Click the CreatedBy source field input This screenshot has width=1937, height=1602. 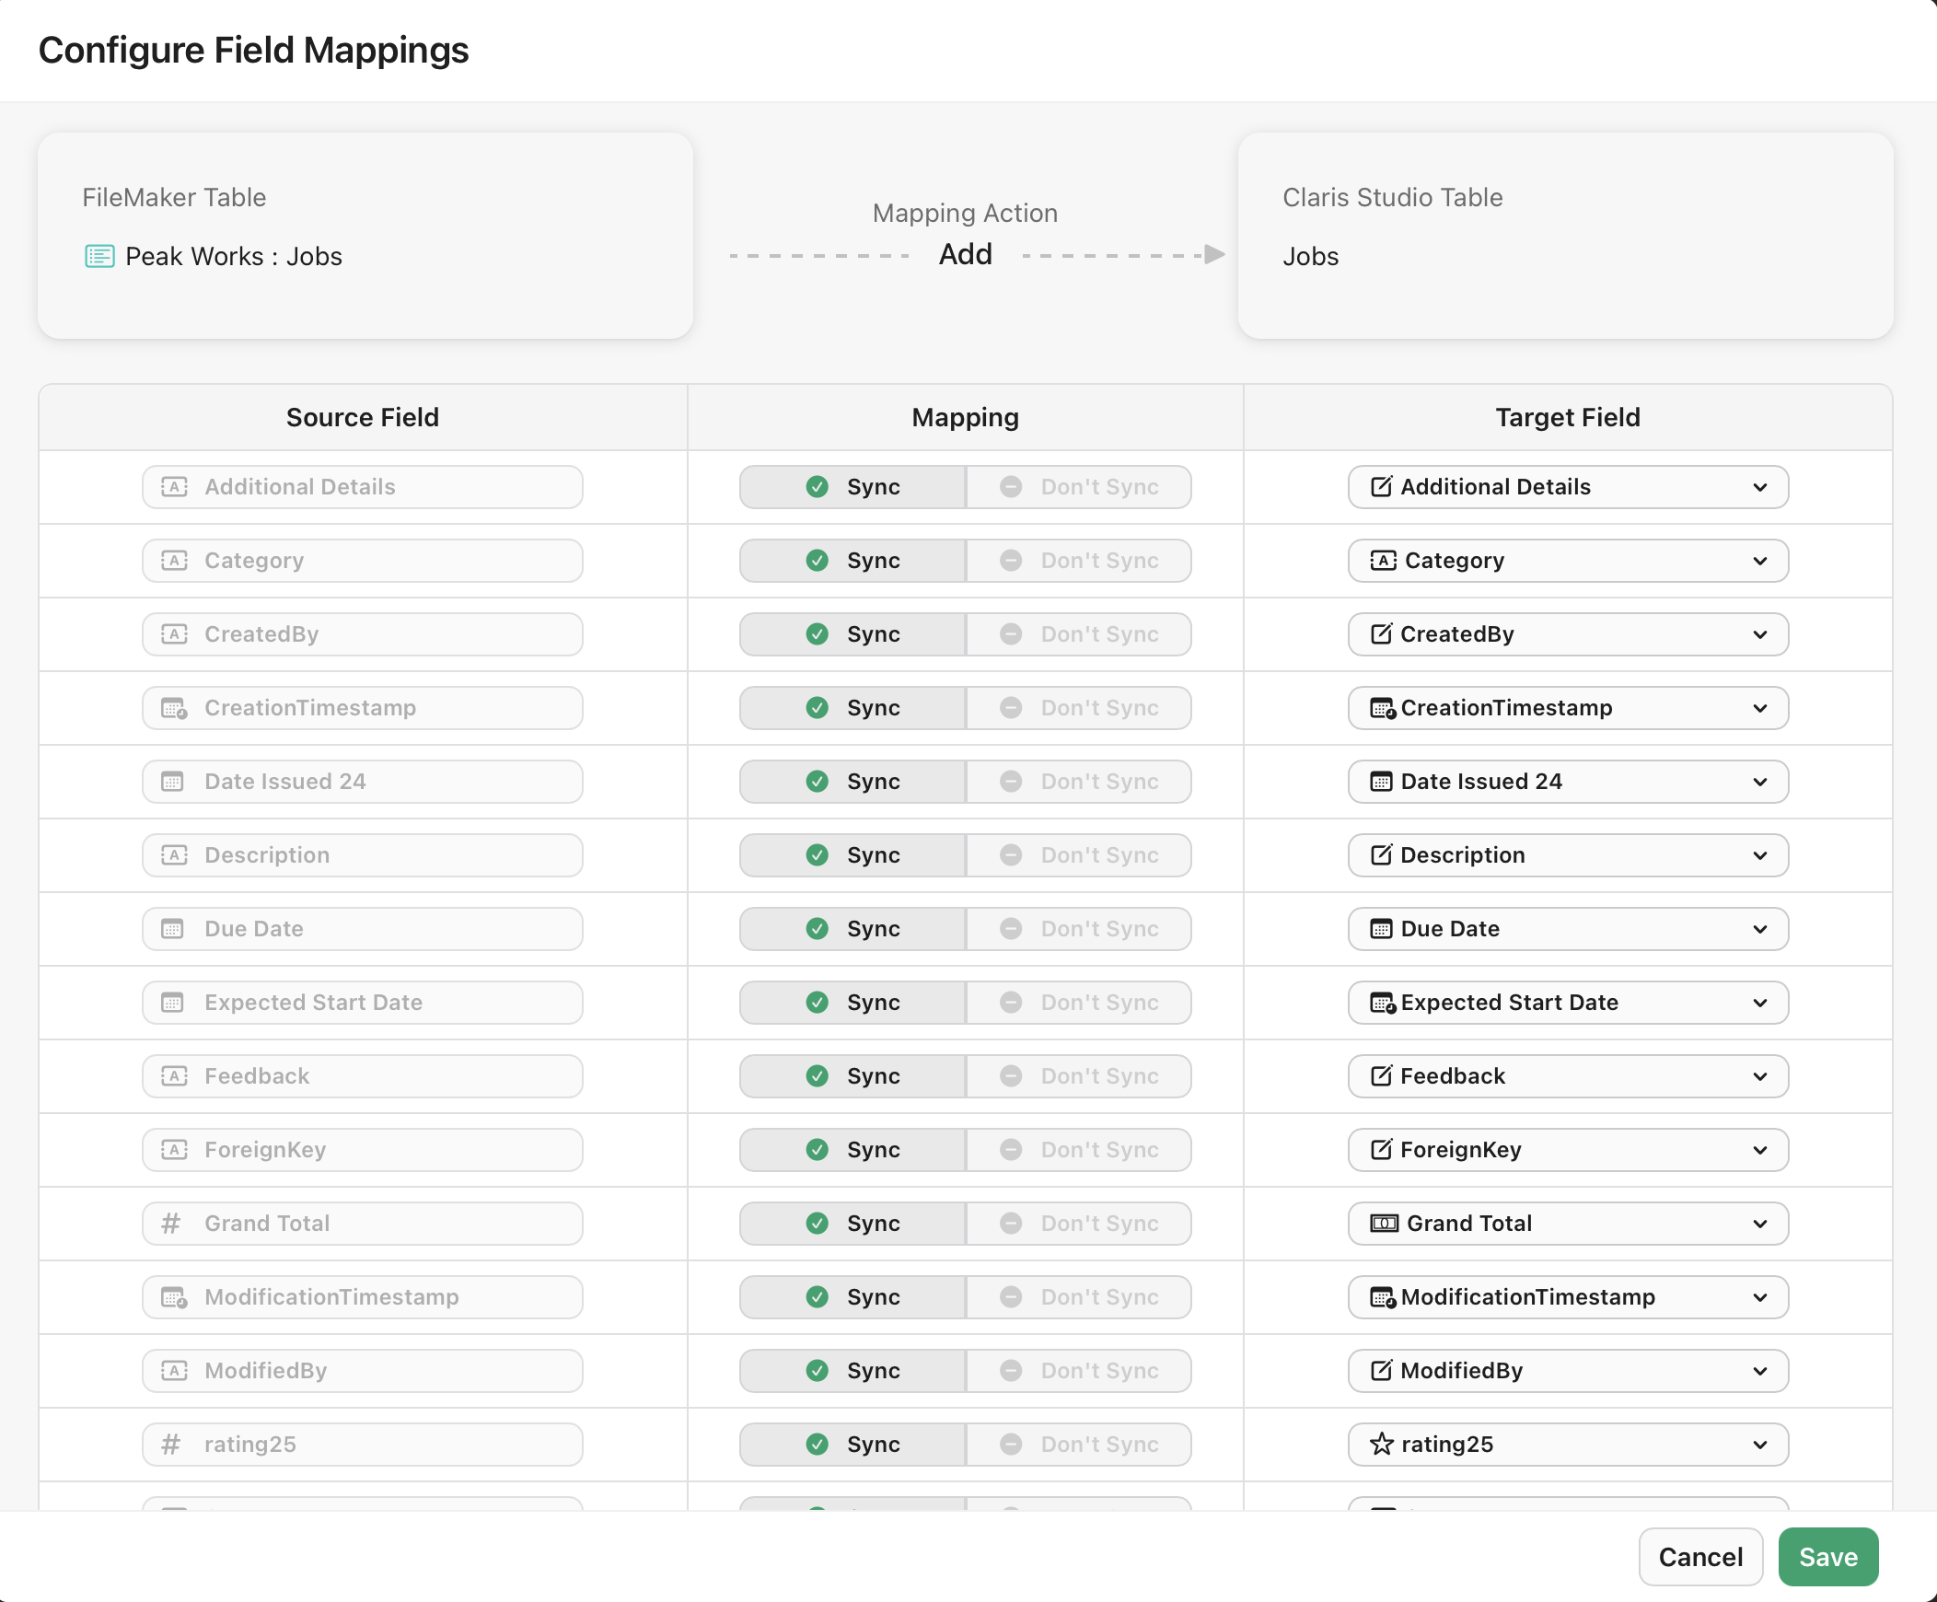(363, 633)
